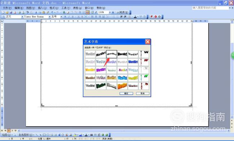Decrease indent in Formatting toolbar

pyautogui.click(x=121, y=17)
